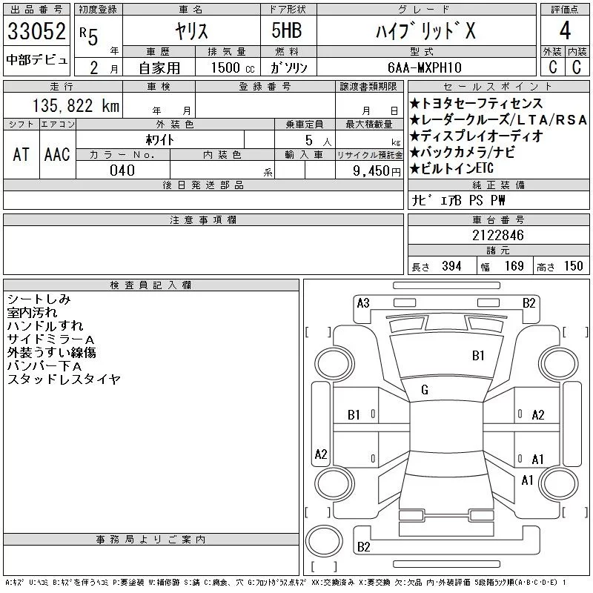This screenshot has width=593, height=593.
Task: Click the 検査員記入欄 header
Action: (151, 285)
